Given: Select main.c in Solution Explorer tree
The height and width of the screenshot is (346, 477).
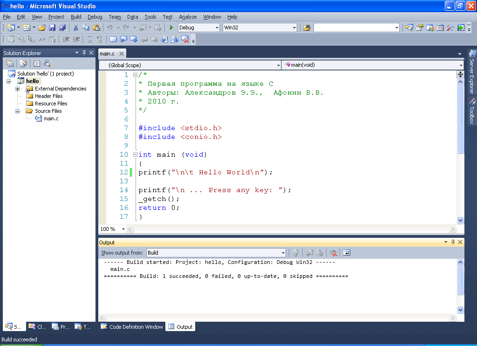Looking at the screenshot, I should tap(51, 118).
